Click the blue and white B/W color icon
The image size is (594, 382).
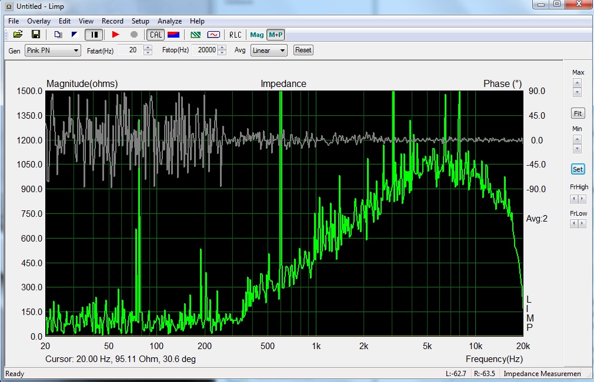(75, 35)
